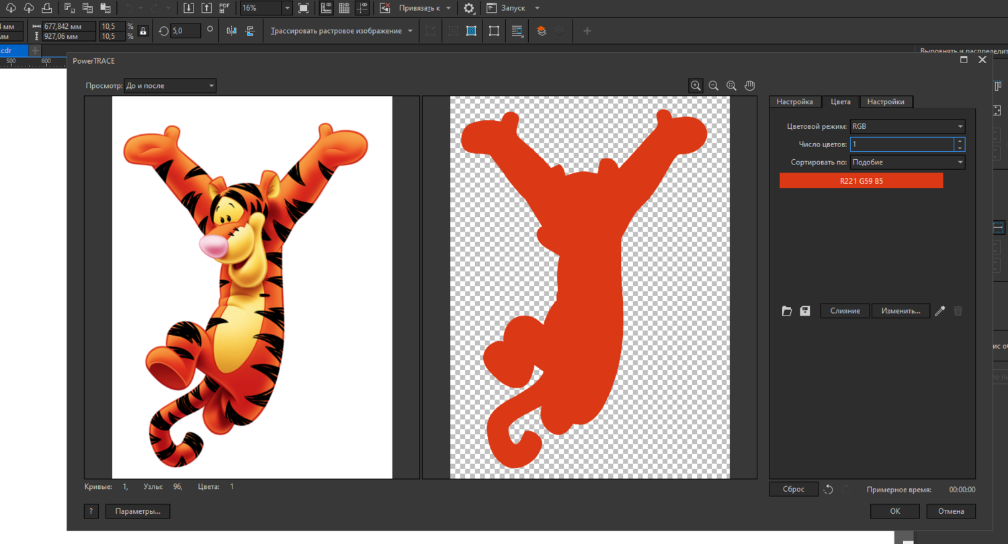Click the print icon in the top toolbar

pyautogui.click(x=46, y=8)
